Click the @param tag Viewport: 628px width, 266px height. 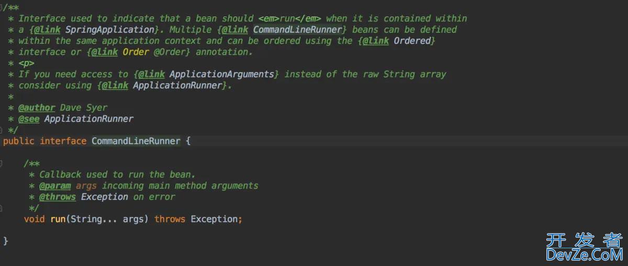click(x=55, y=186)
